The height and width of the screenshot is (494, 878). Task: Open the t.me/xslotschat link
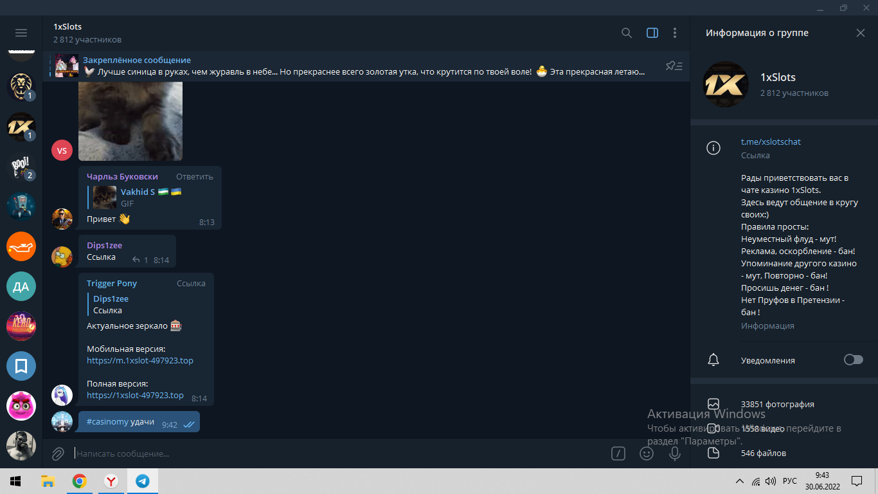coord(771,142)
